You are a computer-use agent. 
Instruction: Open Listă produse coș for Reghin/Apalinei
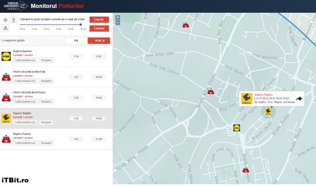tap(25, 60)
